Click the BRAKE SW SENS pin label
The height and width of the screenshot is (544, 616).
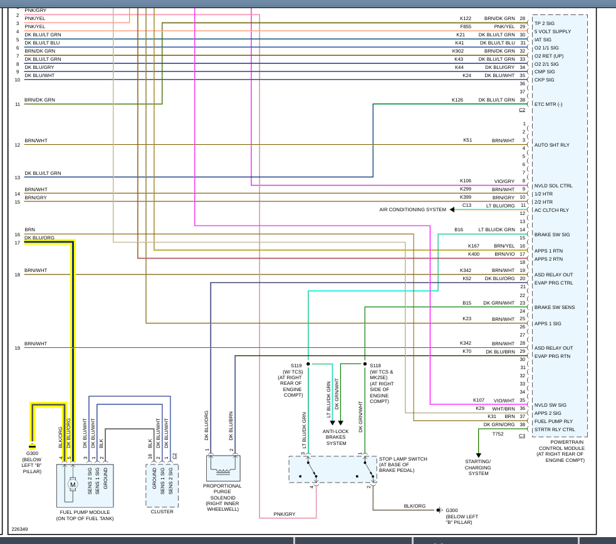555,308
